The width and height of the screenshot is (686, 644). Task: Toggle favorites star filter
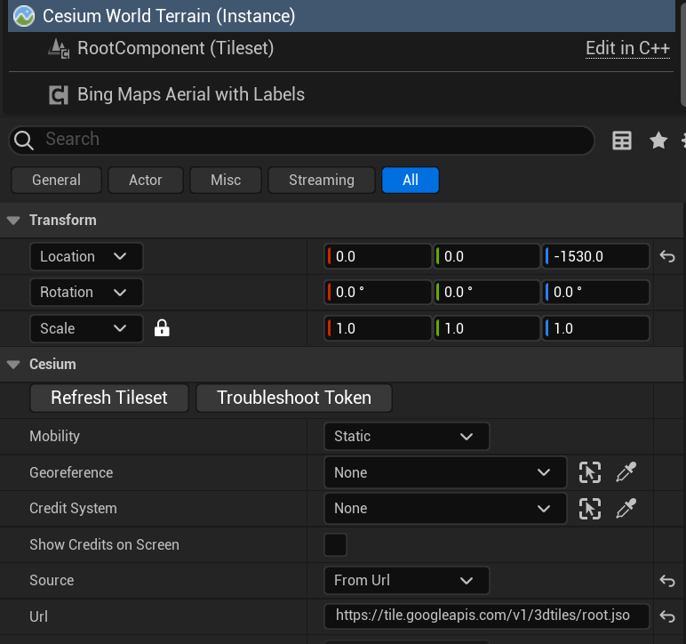658,141
